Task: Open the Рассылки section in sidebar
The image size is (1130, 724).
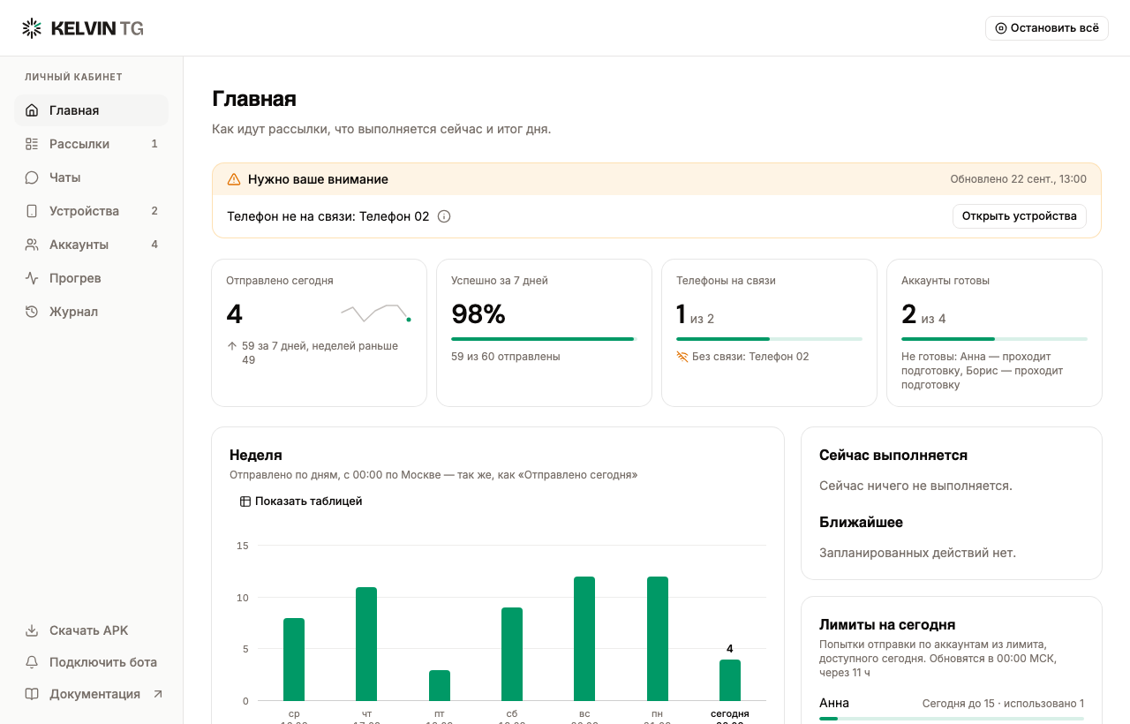Action: tap(91, 144)
